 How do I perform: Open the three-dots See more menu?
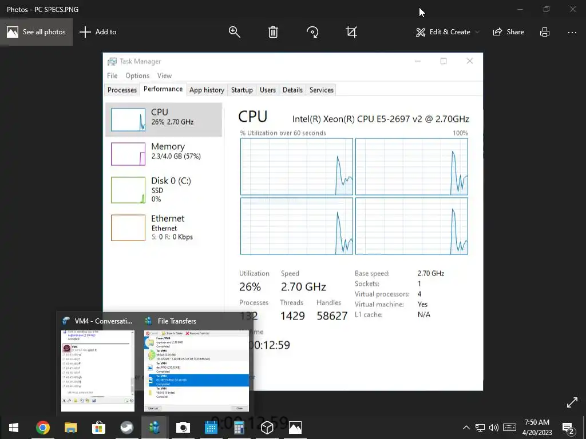pyautogui.click(x=572, y=33)
